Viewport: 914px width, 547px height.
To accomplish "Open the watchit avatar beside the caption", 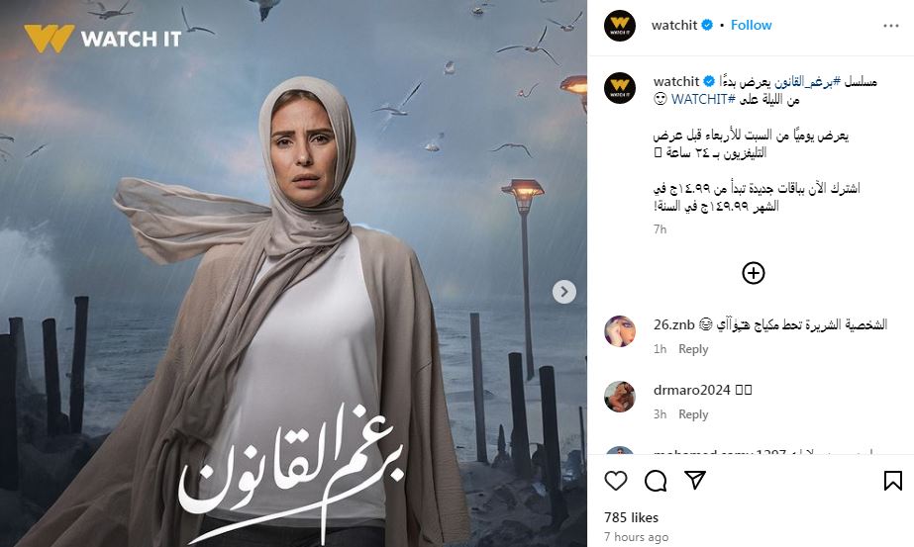I will click(x=620, y=88).
